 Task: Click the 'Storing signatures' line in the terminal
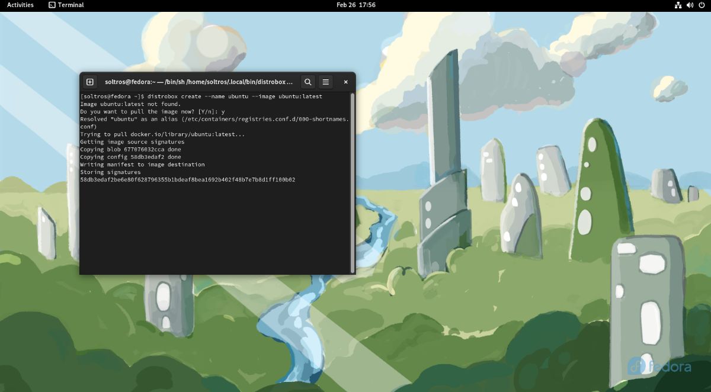point(110,172)
